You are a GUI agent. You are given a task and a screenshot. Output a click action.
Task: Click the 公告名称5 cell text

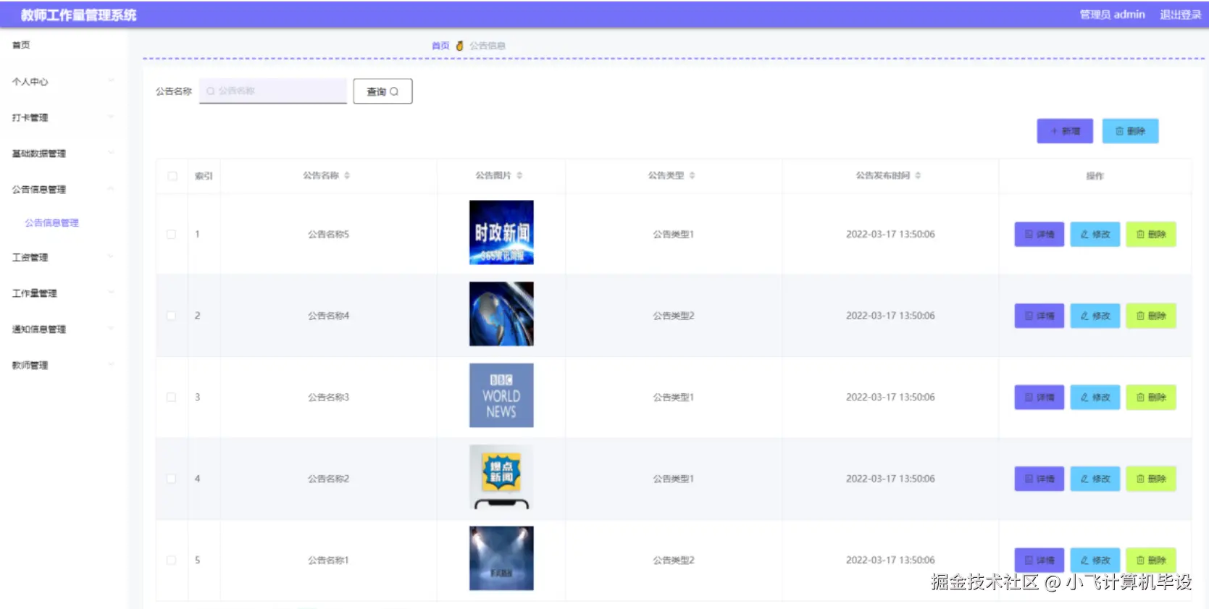(328, 235)
